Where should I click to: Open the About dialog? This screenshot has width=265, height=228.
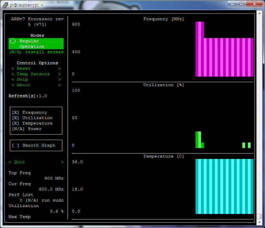(x=36, y=85)
